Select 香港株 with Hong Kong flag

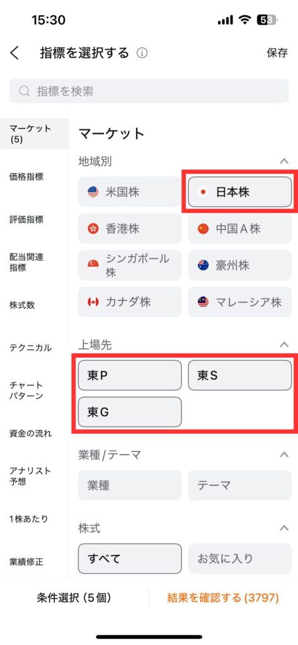click(130, 228)
